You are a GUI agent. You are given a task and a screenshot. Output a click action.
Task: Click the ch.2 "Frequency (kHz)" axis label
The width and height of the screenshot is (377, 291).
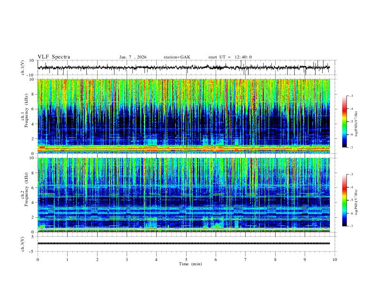coord(26,189)
